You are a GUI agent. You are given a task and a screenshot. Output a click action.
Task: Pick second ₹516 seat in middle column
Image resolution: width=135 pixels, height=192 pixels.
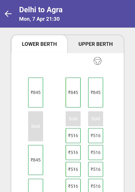[73, 153]
